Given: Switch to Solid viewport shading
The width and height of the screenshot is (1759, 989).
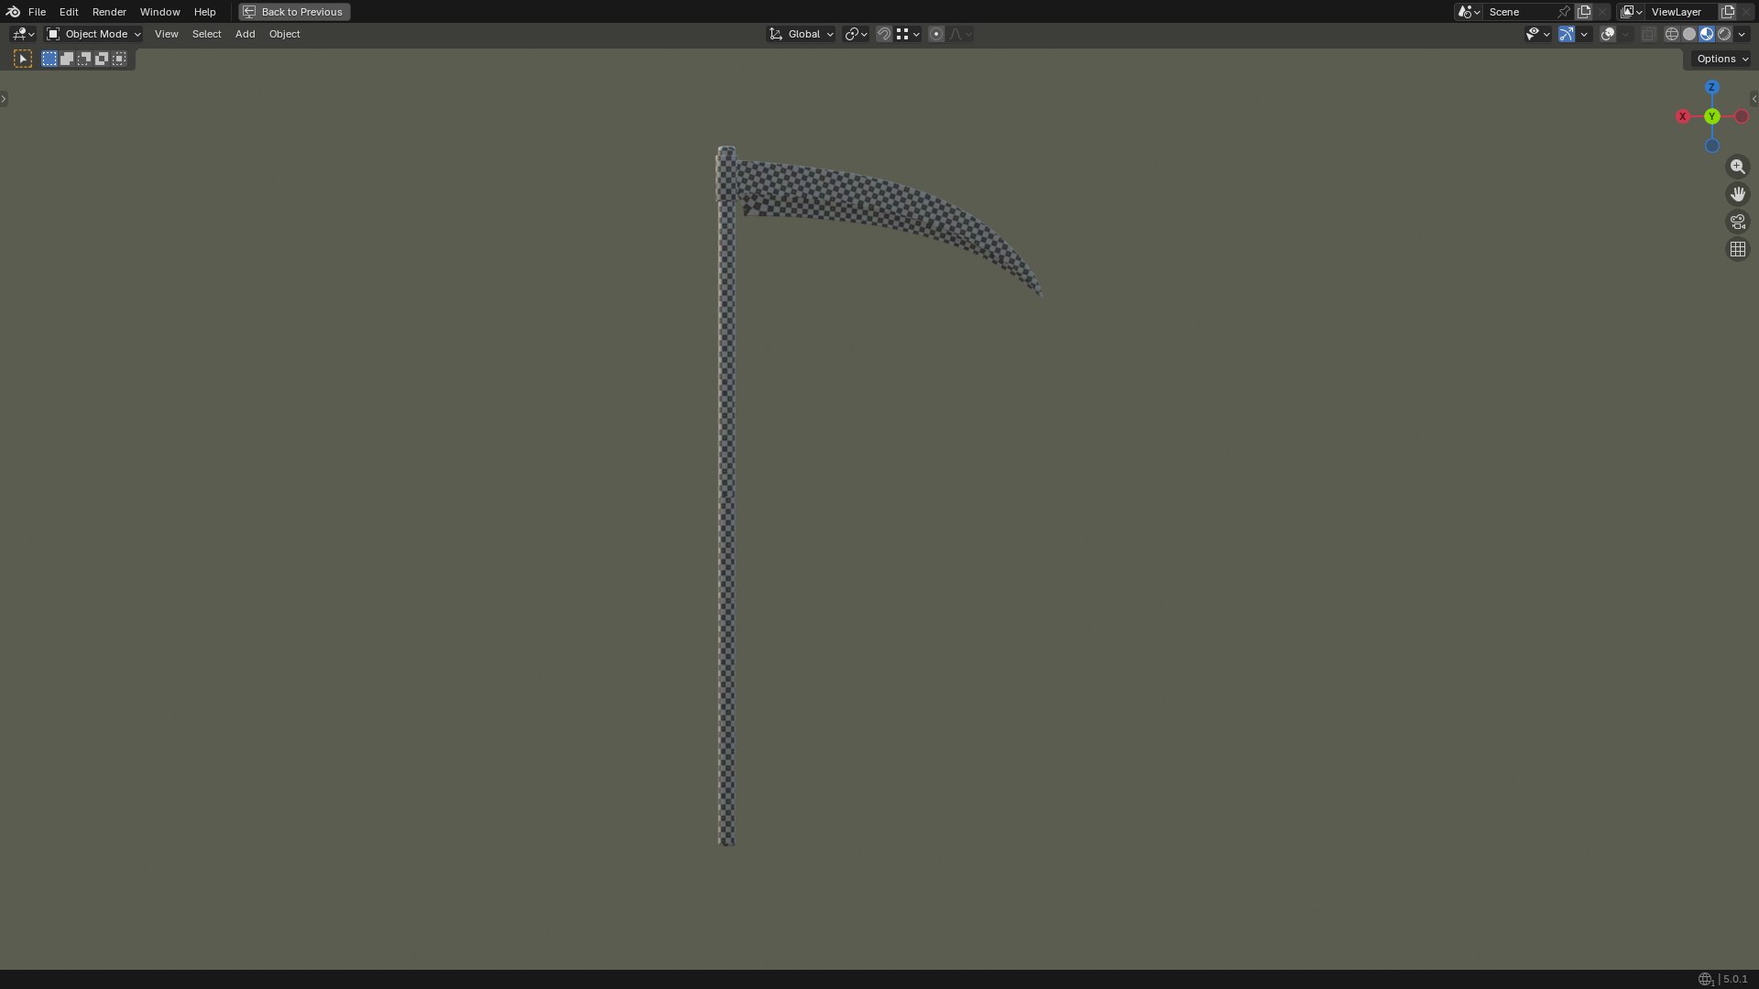Looking at the screenshot, I should coord(1689,34).
